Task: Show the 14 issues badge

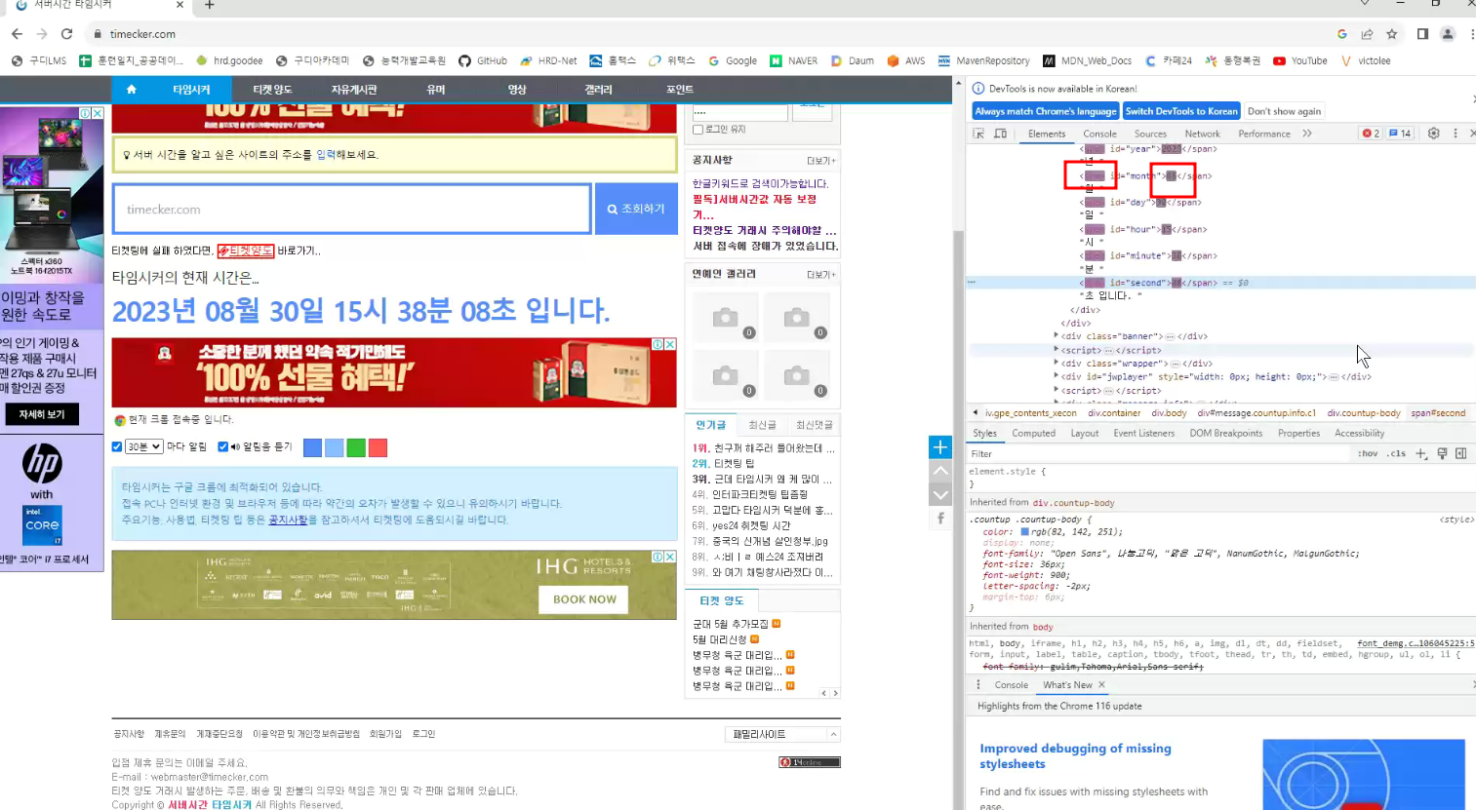Action: click(x=1400, y=134)
